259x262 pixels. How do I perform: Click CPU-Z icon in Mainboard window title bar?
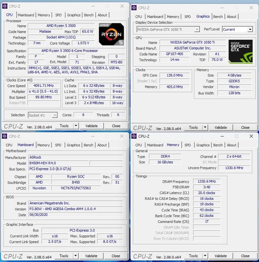click(x=4, y=136)
